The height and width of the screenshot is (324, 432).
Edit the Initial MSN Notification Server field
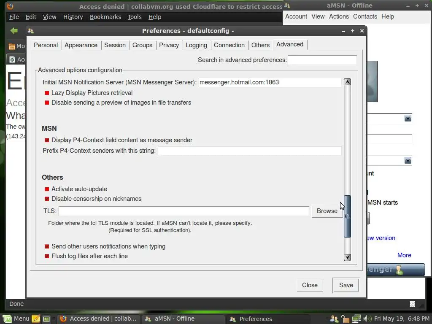pos(270,82)
